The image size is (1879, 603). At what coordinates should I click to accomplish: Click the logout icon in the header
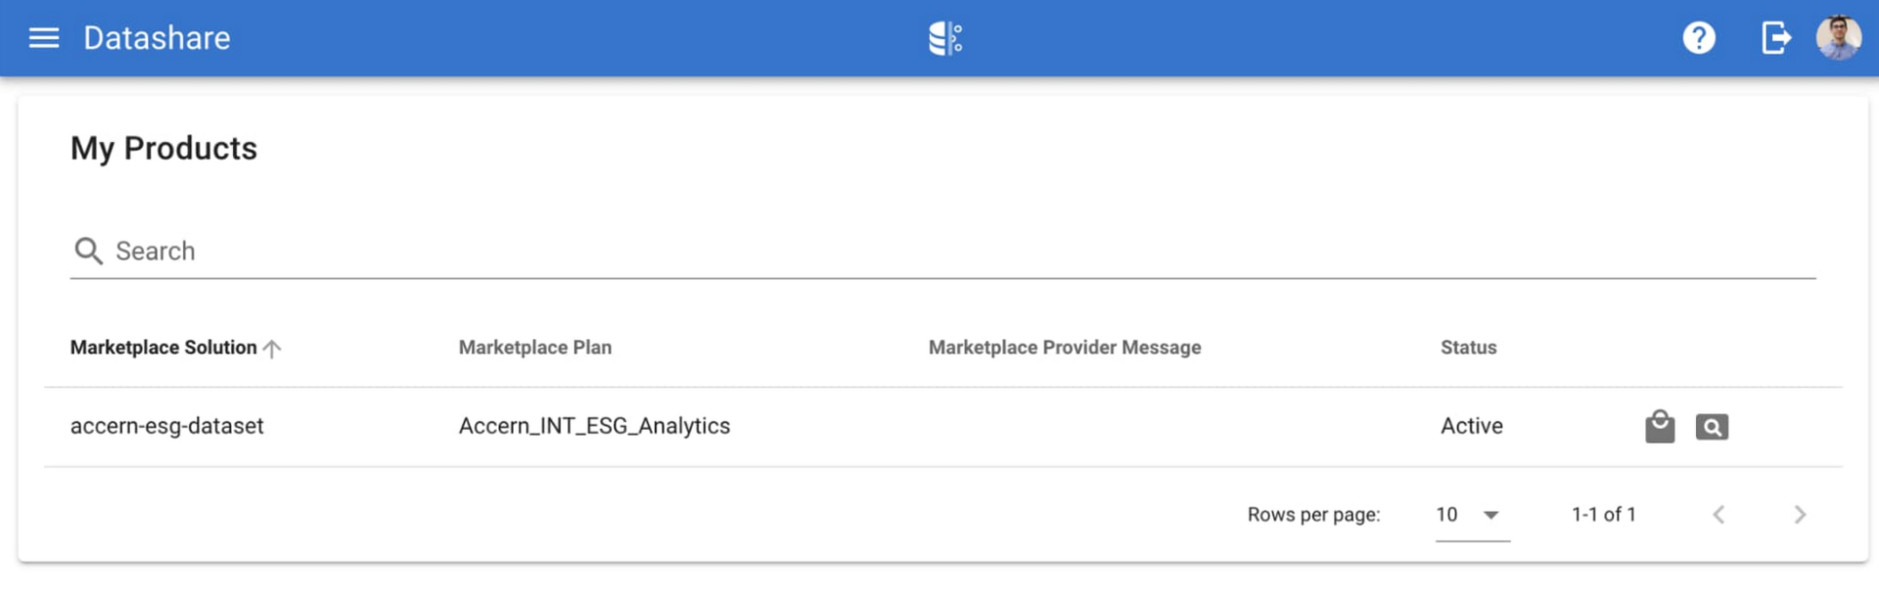point(1775,38)
